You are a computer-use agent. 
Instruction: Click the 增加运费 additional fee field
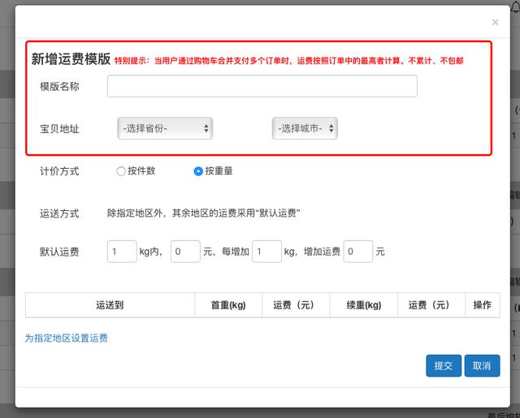pos(357,252)
